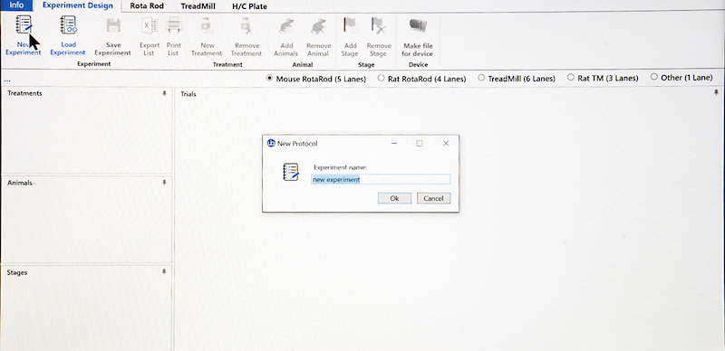Click the New Treatment icon
The image size is (725, 351).
tap(208, 26)
